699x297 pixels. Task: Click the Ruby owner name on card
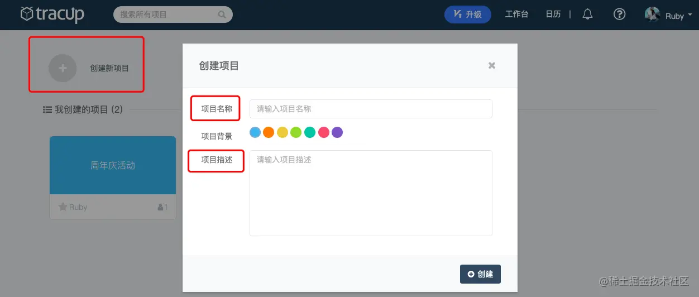coord(78,207)
